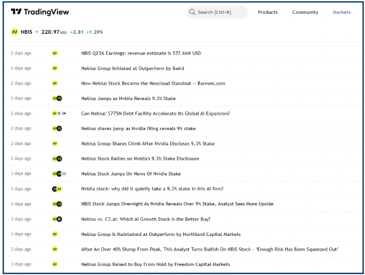
Task: Open the $775M Debt Facility article
Action: coord(155,113)
